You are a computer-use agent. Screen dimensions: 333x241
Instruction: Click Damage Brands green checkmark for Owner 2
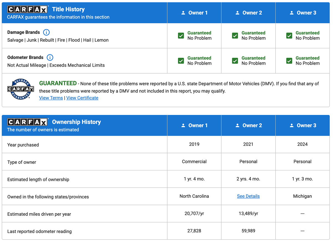click(235, 36)
